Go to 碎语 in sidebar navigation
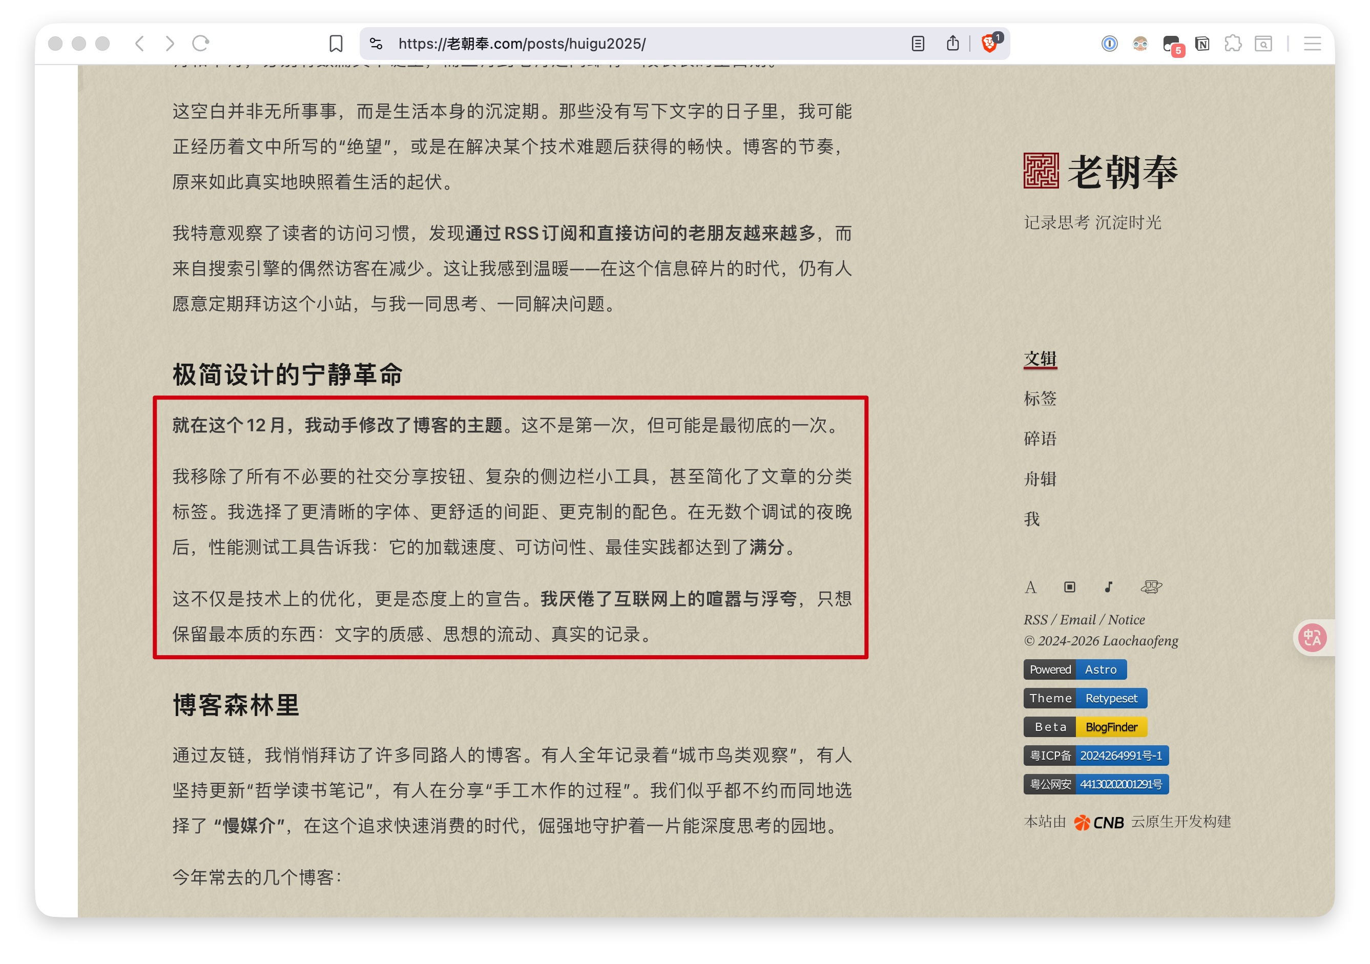The height and width of the screenshot is (964, 1370). coord(1040,439)
